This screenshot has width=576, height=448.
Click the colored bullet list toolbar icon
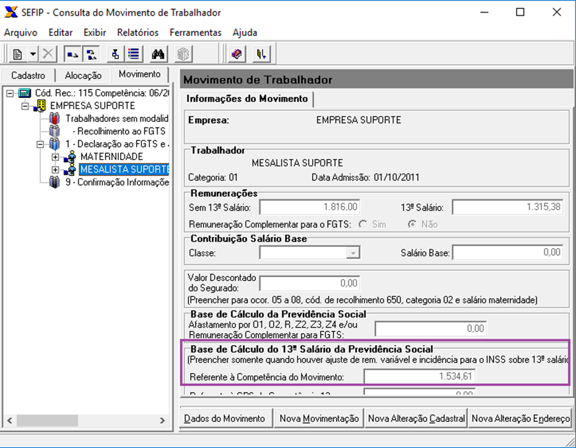(133, 54)
